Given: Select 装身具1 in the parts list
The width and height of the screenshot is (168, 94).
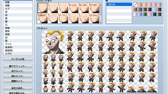Looking at the screenshot, I should tap(18, 47).
